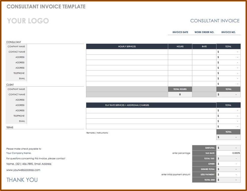This screenshot has width=247, height=191.
Task: Open the www.yourwebaddress.com link
Action: [23, 170]
